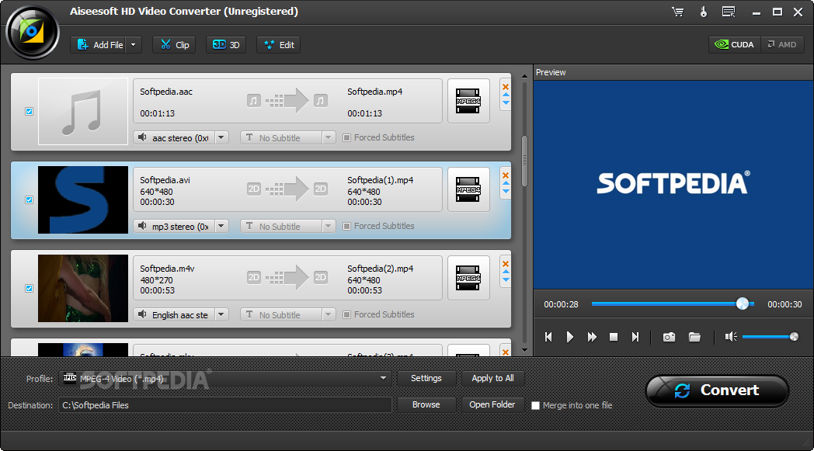The image size is (814, 451).
Task: Move Softpedia.aac down with the arrow
Action: pyautogui.click(x=506, y=102)
